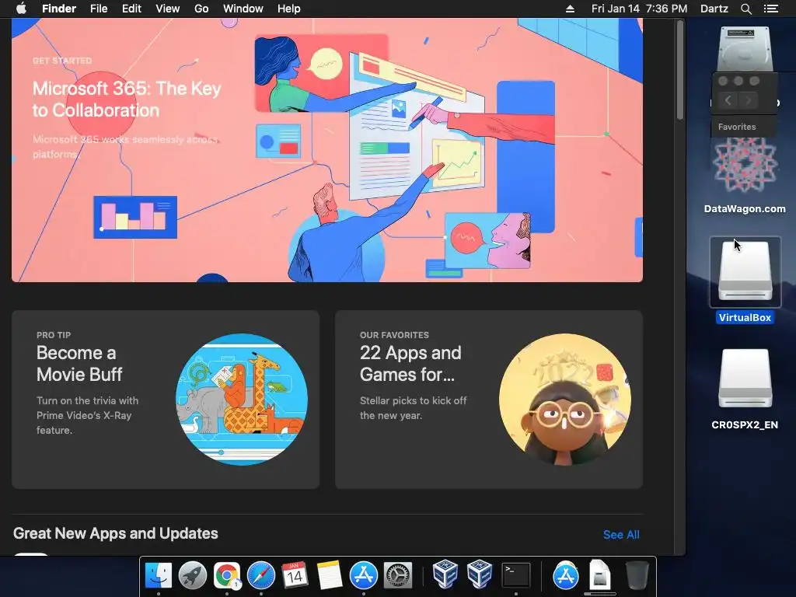Open Notification Center list icon

(771, 9)
